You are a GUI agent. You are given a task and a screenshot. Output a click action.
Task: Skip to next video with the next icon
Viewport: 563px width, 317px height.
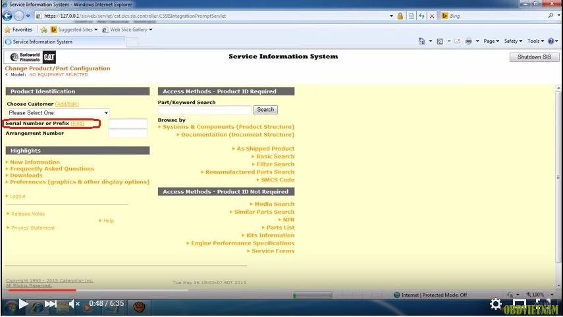(51, 304)
